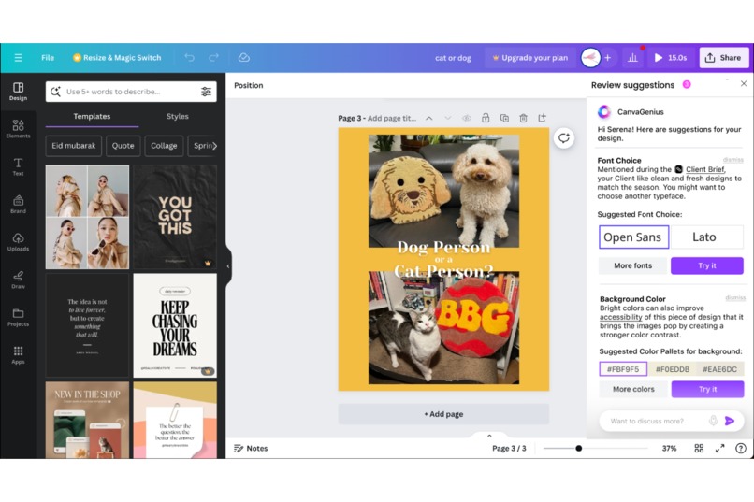Open the Draw sidebar panel
The image size is (754, 502).
tap(19, 280)
